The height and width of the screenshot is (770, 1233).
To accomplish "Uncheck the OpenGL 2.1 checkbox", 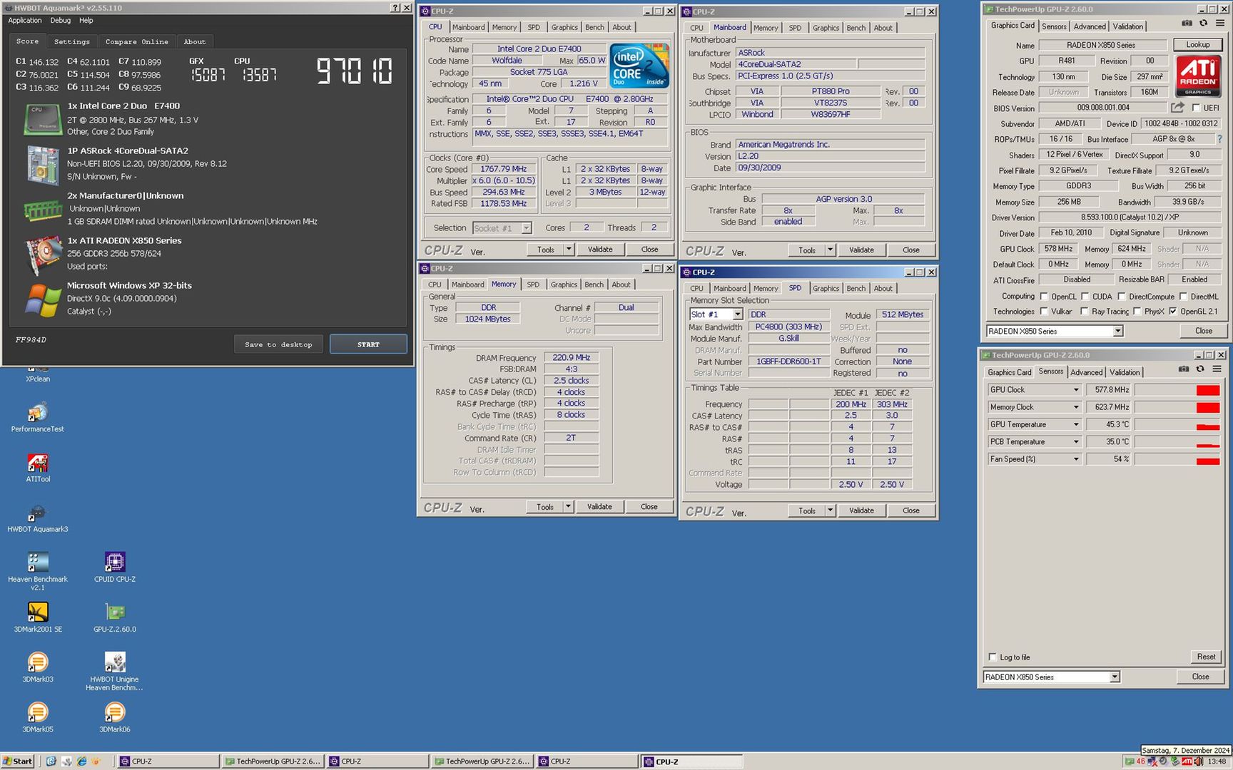I will [x=1173, y=312].
